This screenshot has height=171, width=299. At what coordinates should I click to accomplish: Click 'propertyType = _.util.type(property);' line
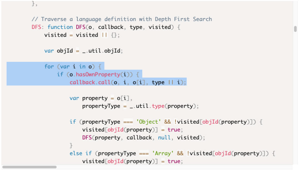tap(140, 106)
